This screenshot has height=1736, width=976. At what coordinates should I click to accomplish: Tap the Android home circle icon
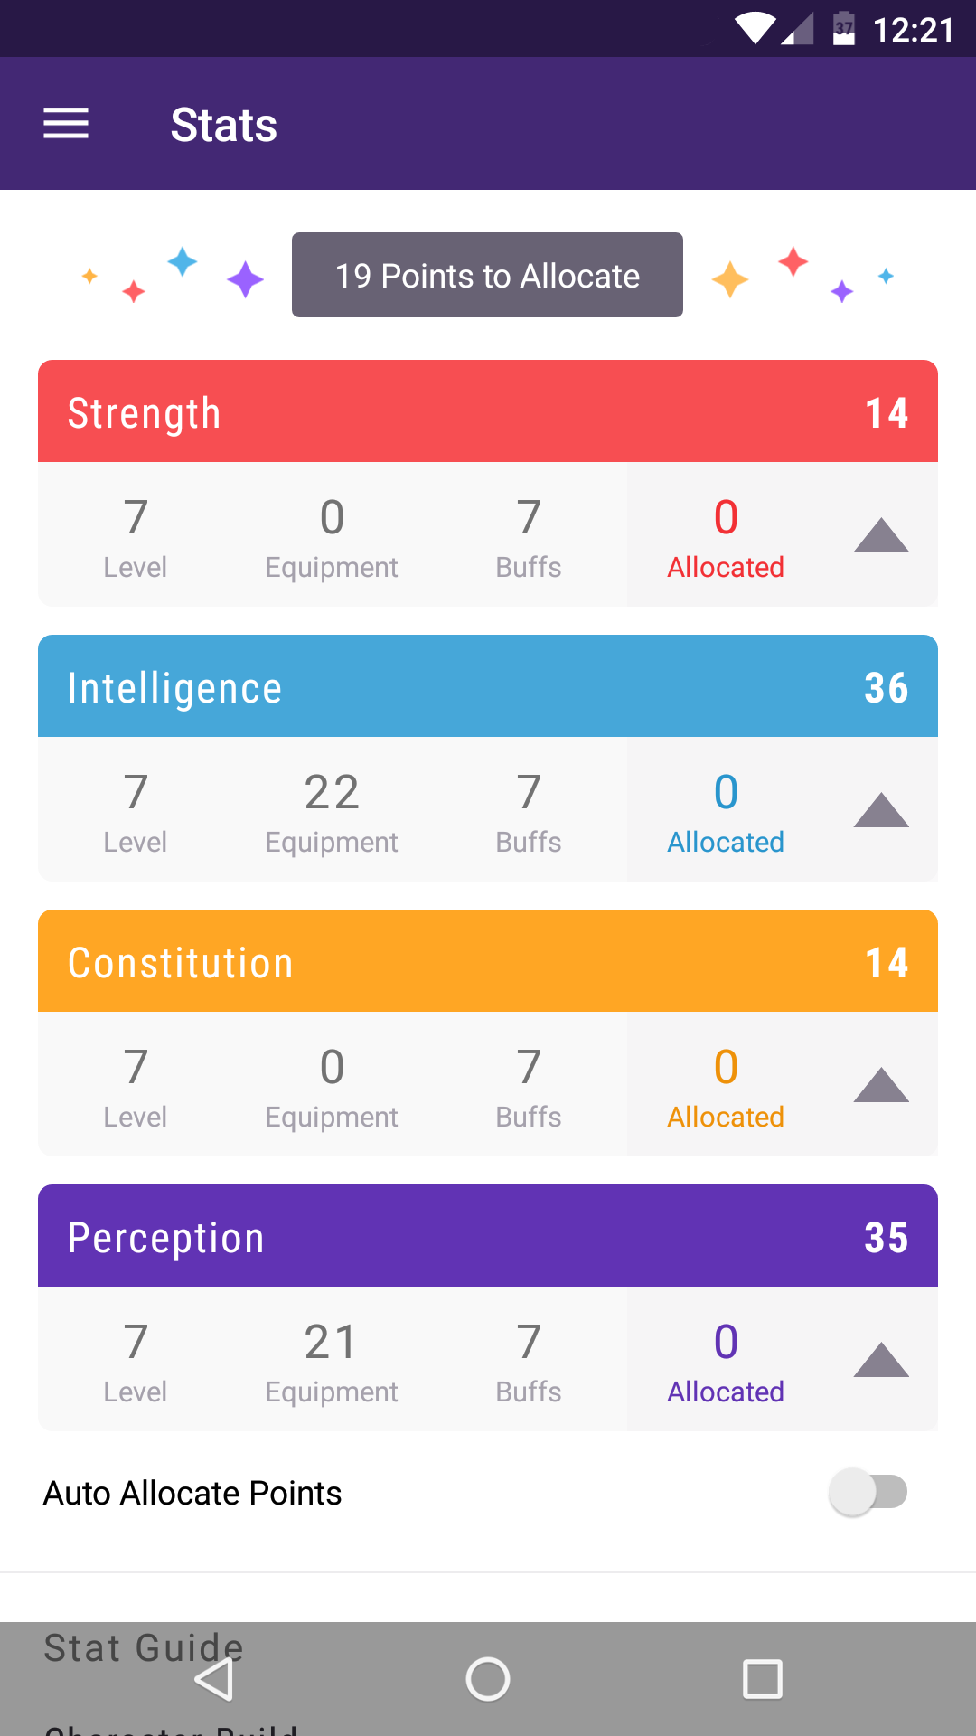point(488,1679)
